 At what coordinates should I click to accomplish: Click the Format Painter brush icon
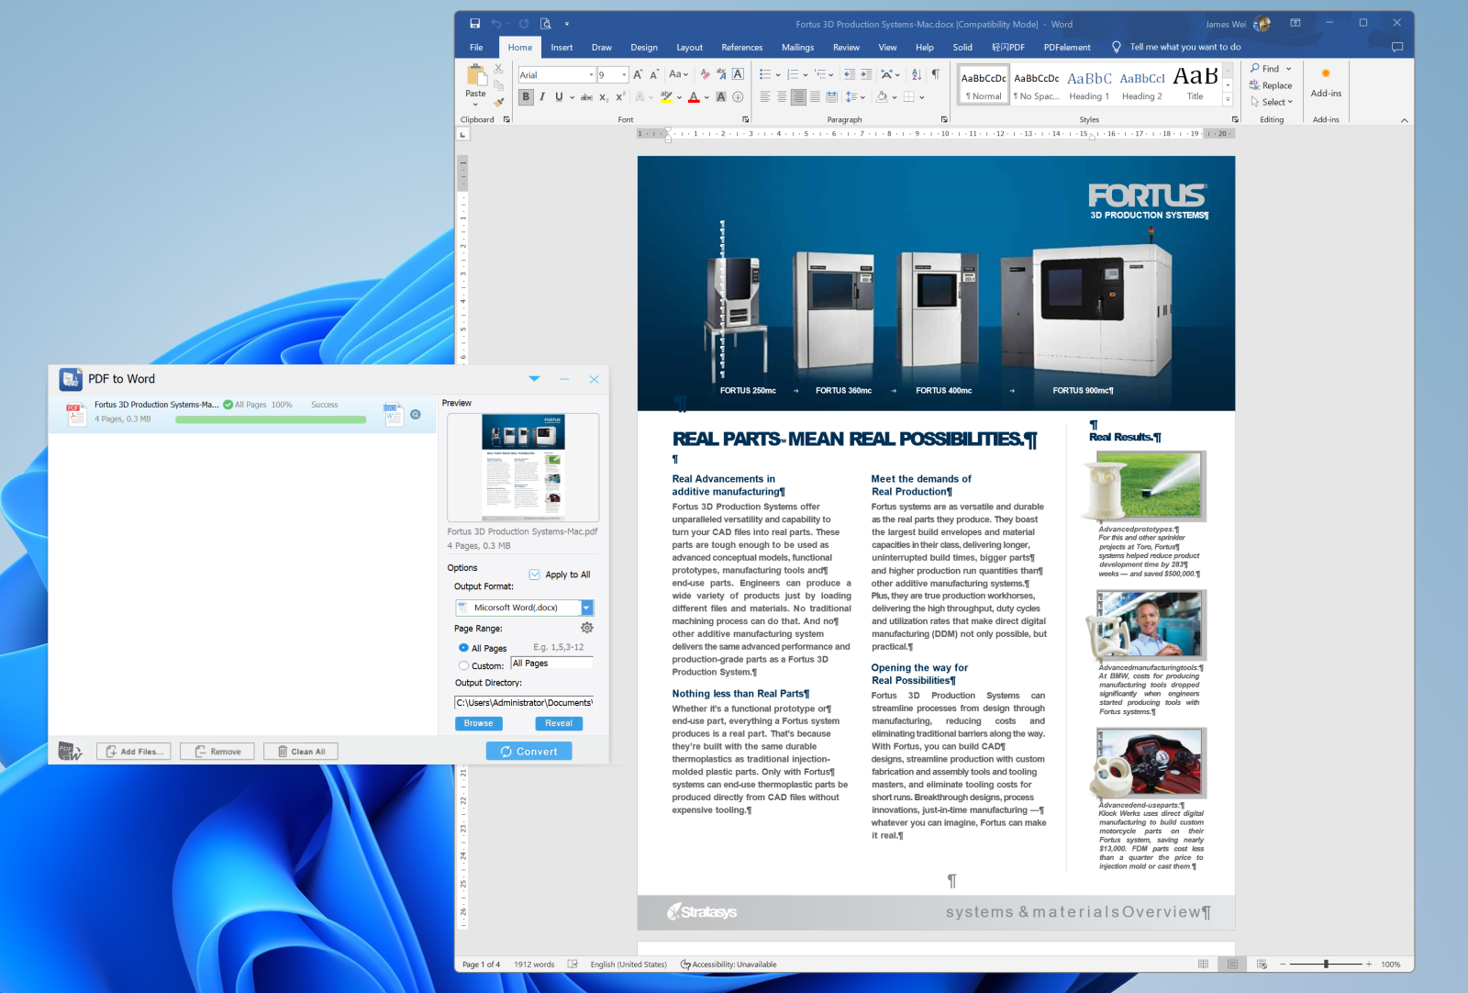[499, 102]
